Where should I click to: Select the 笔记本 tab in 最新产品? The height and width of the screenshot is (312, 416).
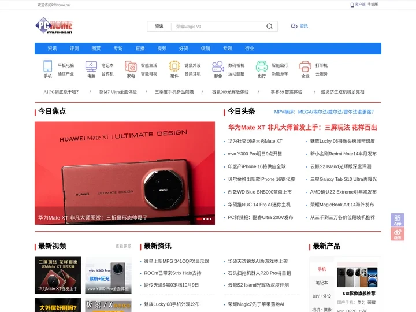pos(322,283)
